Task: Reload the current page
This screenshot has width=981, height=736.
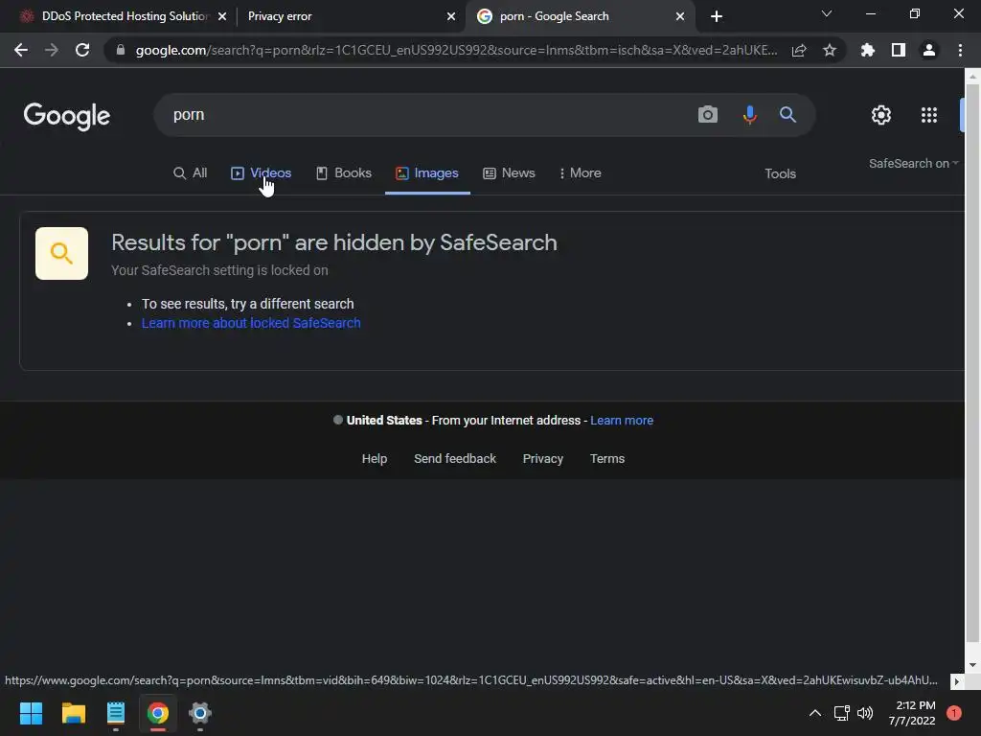Action: (x=82, y=50)
